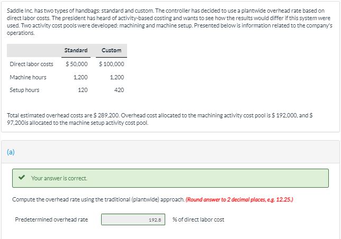341x239 pixels.
Task: Click the Predetermined overhead rate input field
Action: pyautogui.click(x=133, y=219)
